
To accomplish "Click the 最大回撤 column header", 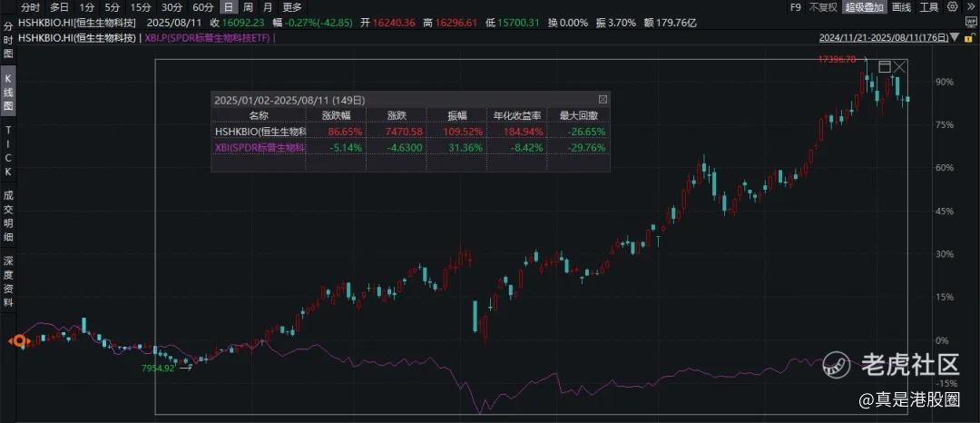I will pyautogui.click(x=577, y=115).
